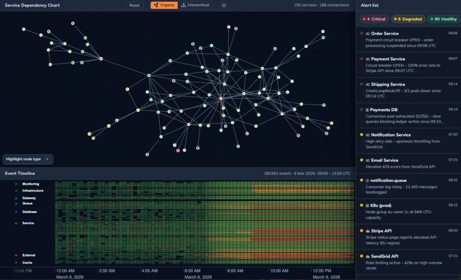Open the SendGrid API alert
The height and width of the screenshot is (280, 461).
408,262
